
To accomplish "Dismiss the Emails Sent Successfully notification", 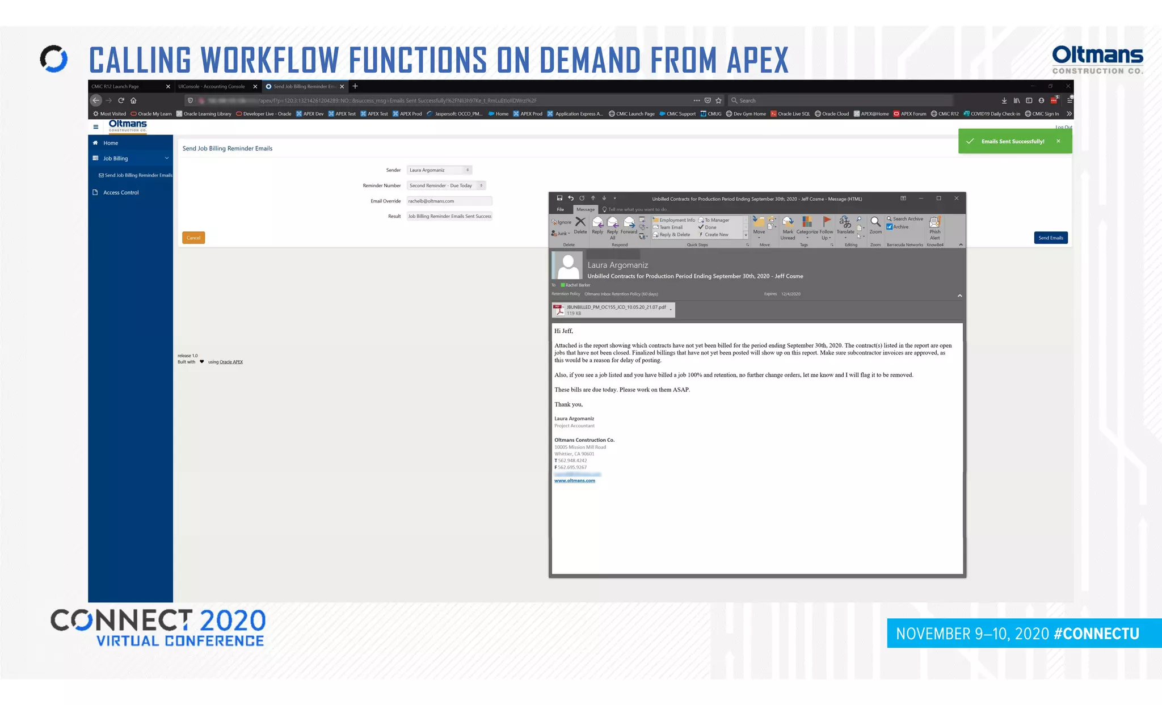I will pos(1058,141).
